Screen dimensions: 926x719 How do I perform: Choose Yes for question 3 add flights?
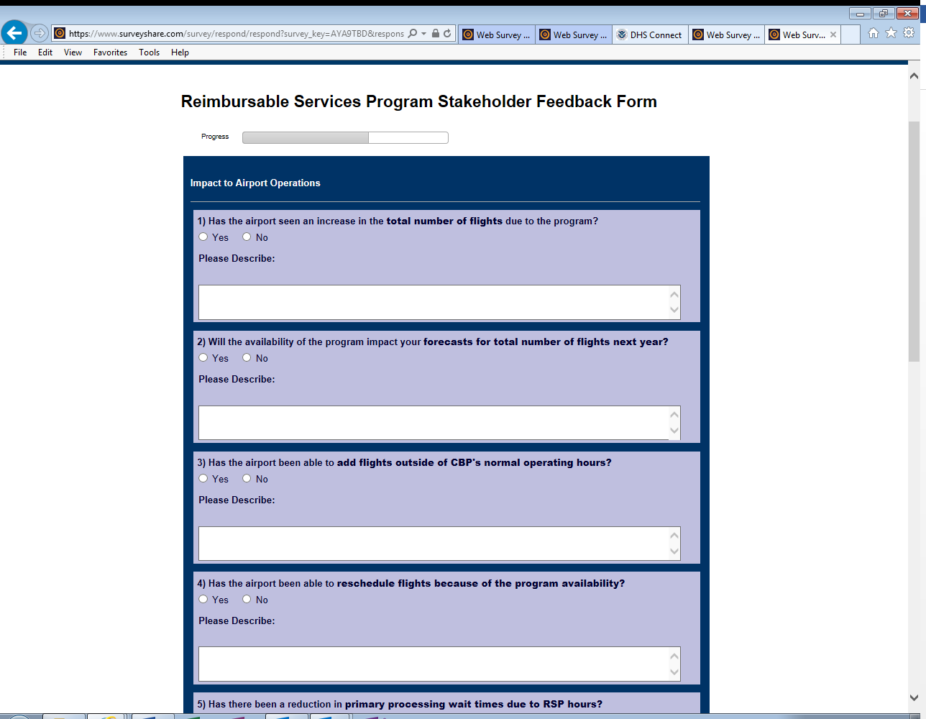pos(203,479)
